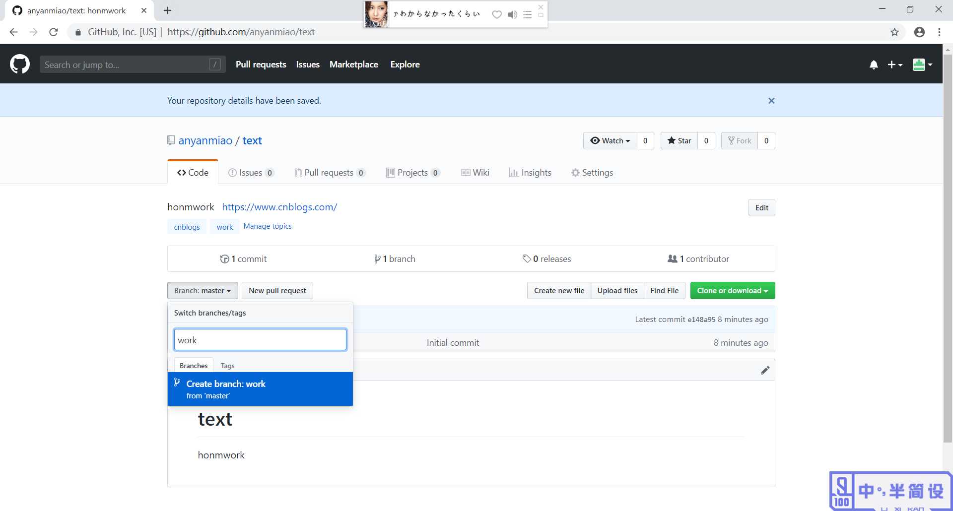Screen dimensions: 953x511
Task: Switch to Branches tab in dropdown
Action: pyautogui.click(x=194, y=366)
